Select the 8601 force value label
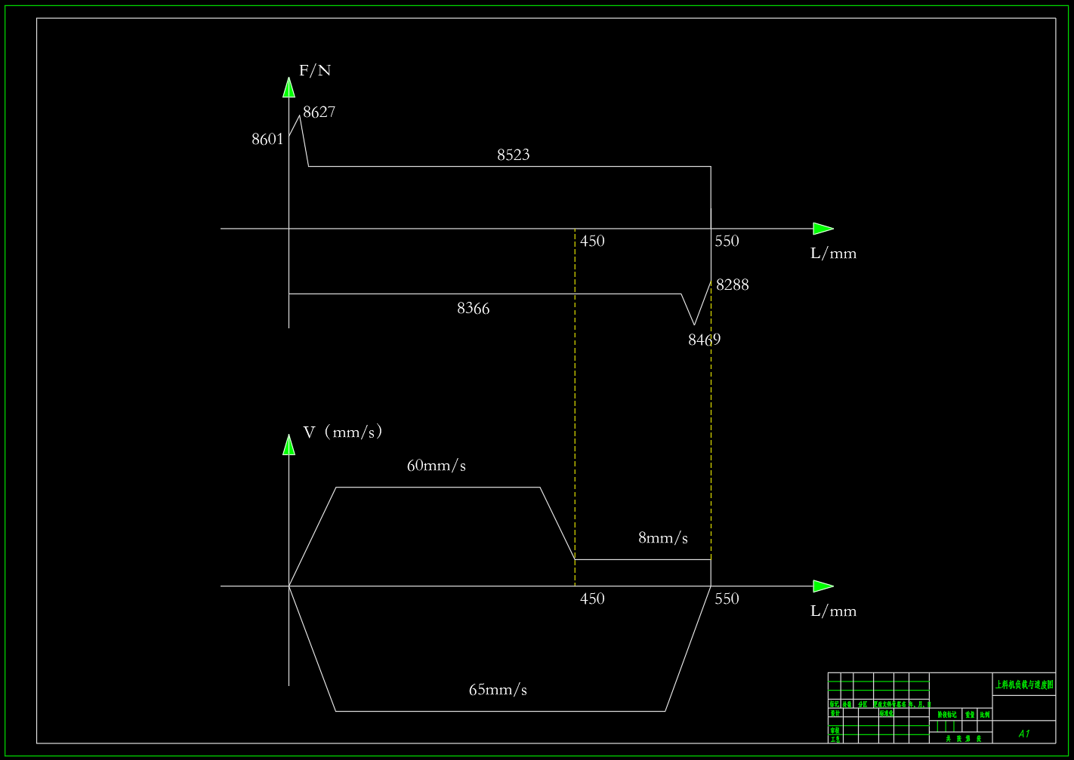Screen dimensions: 1074x760 click(x=267, y=139)
